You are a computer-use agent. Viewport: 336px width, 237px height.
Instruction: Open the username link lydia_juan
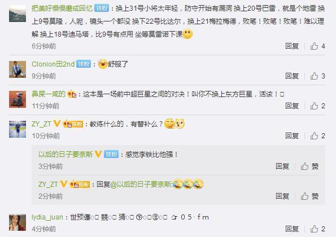coord(47,217)
